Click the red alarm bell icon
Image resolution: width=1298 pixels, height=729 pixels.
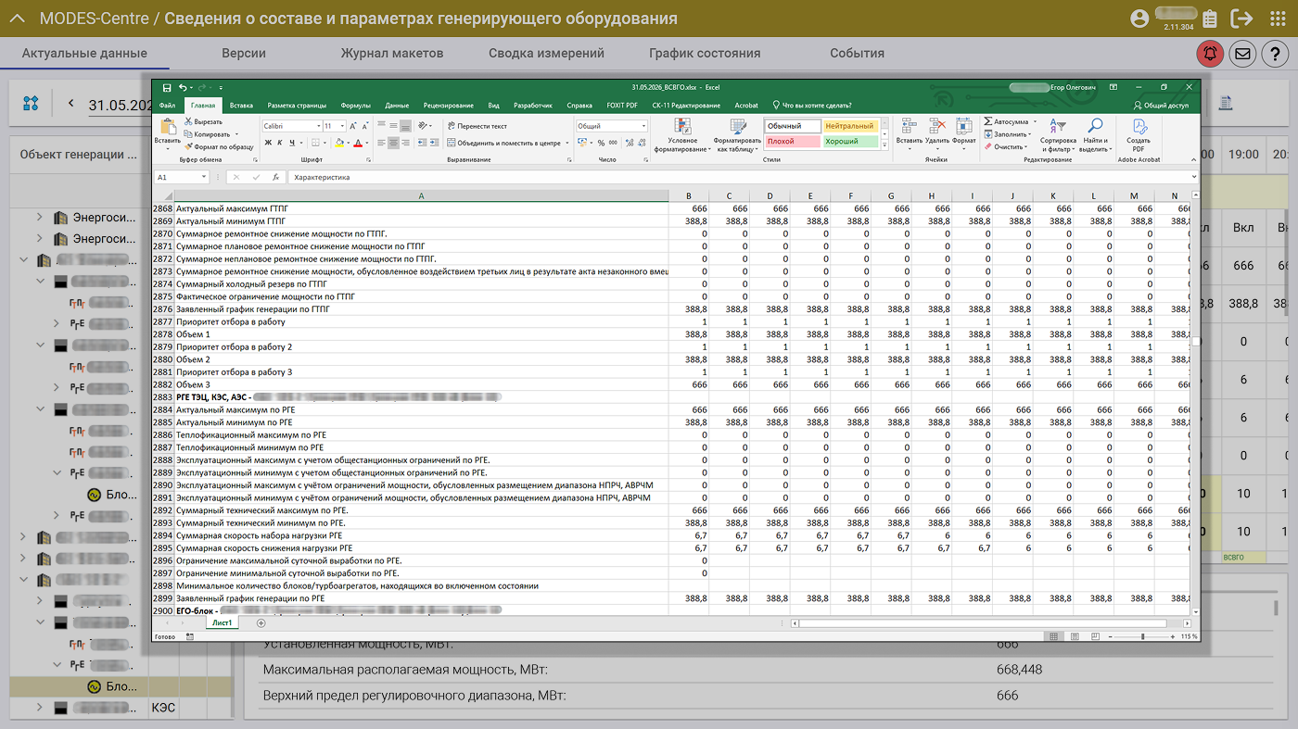(1209, 54)
